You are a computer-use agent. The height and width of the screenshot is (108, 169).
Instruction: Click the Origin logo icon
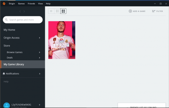point(4,4)
